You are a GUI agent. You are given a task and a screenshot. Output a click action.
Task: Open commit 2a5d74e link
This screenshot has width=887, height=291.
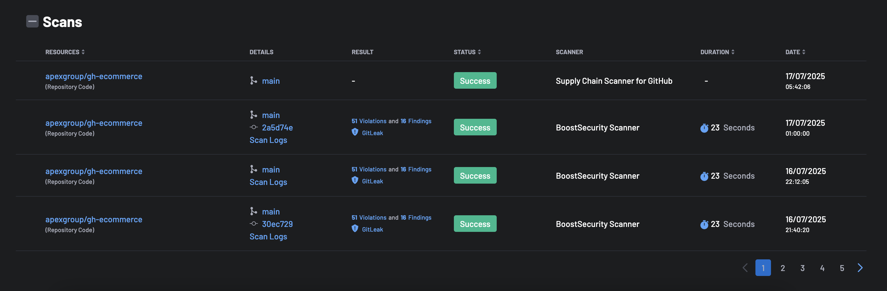(277, 128)
